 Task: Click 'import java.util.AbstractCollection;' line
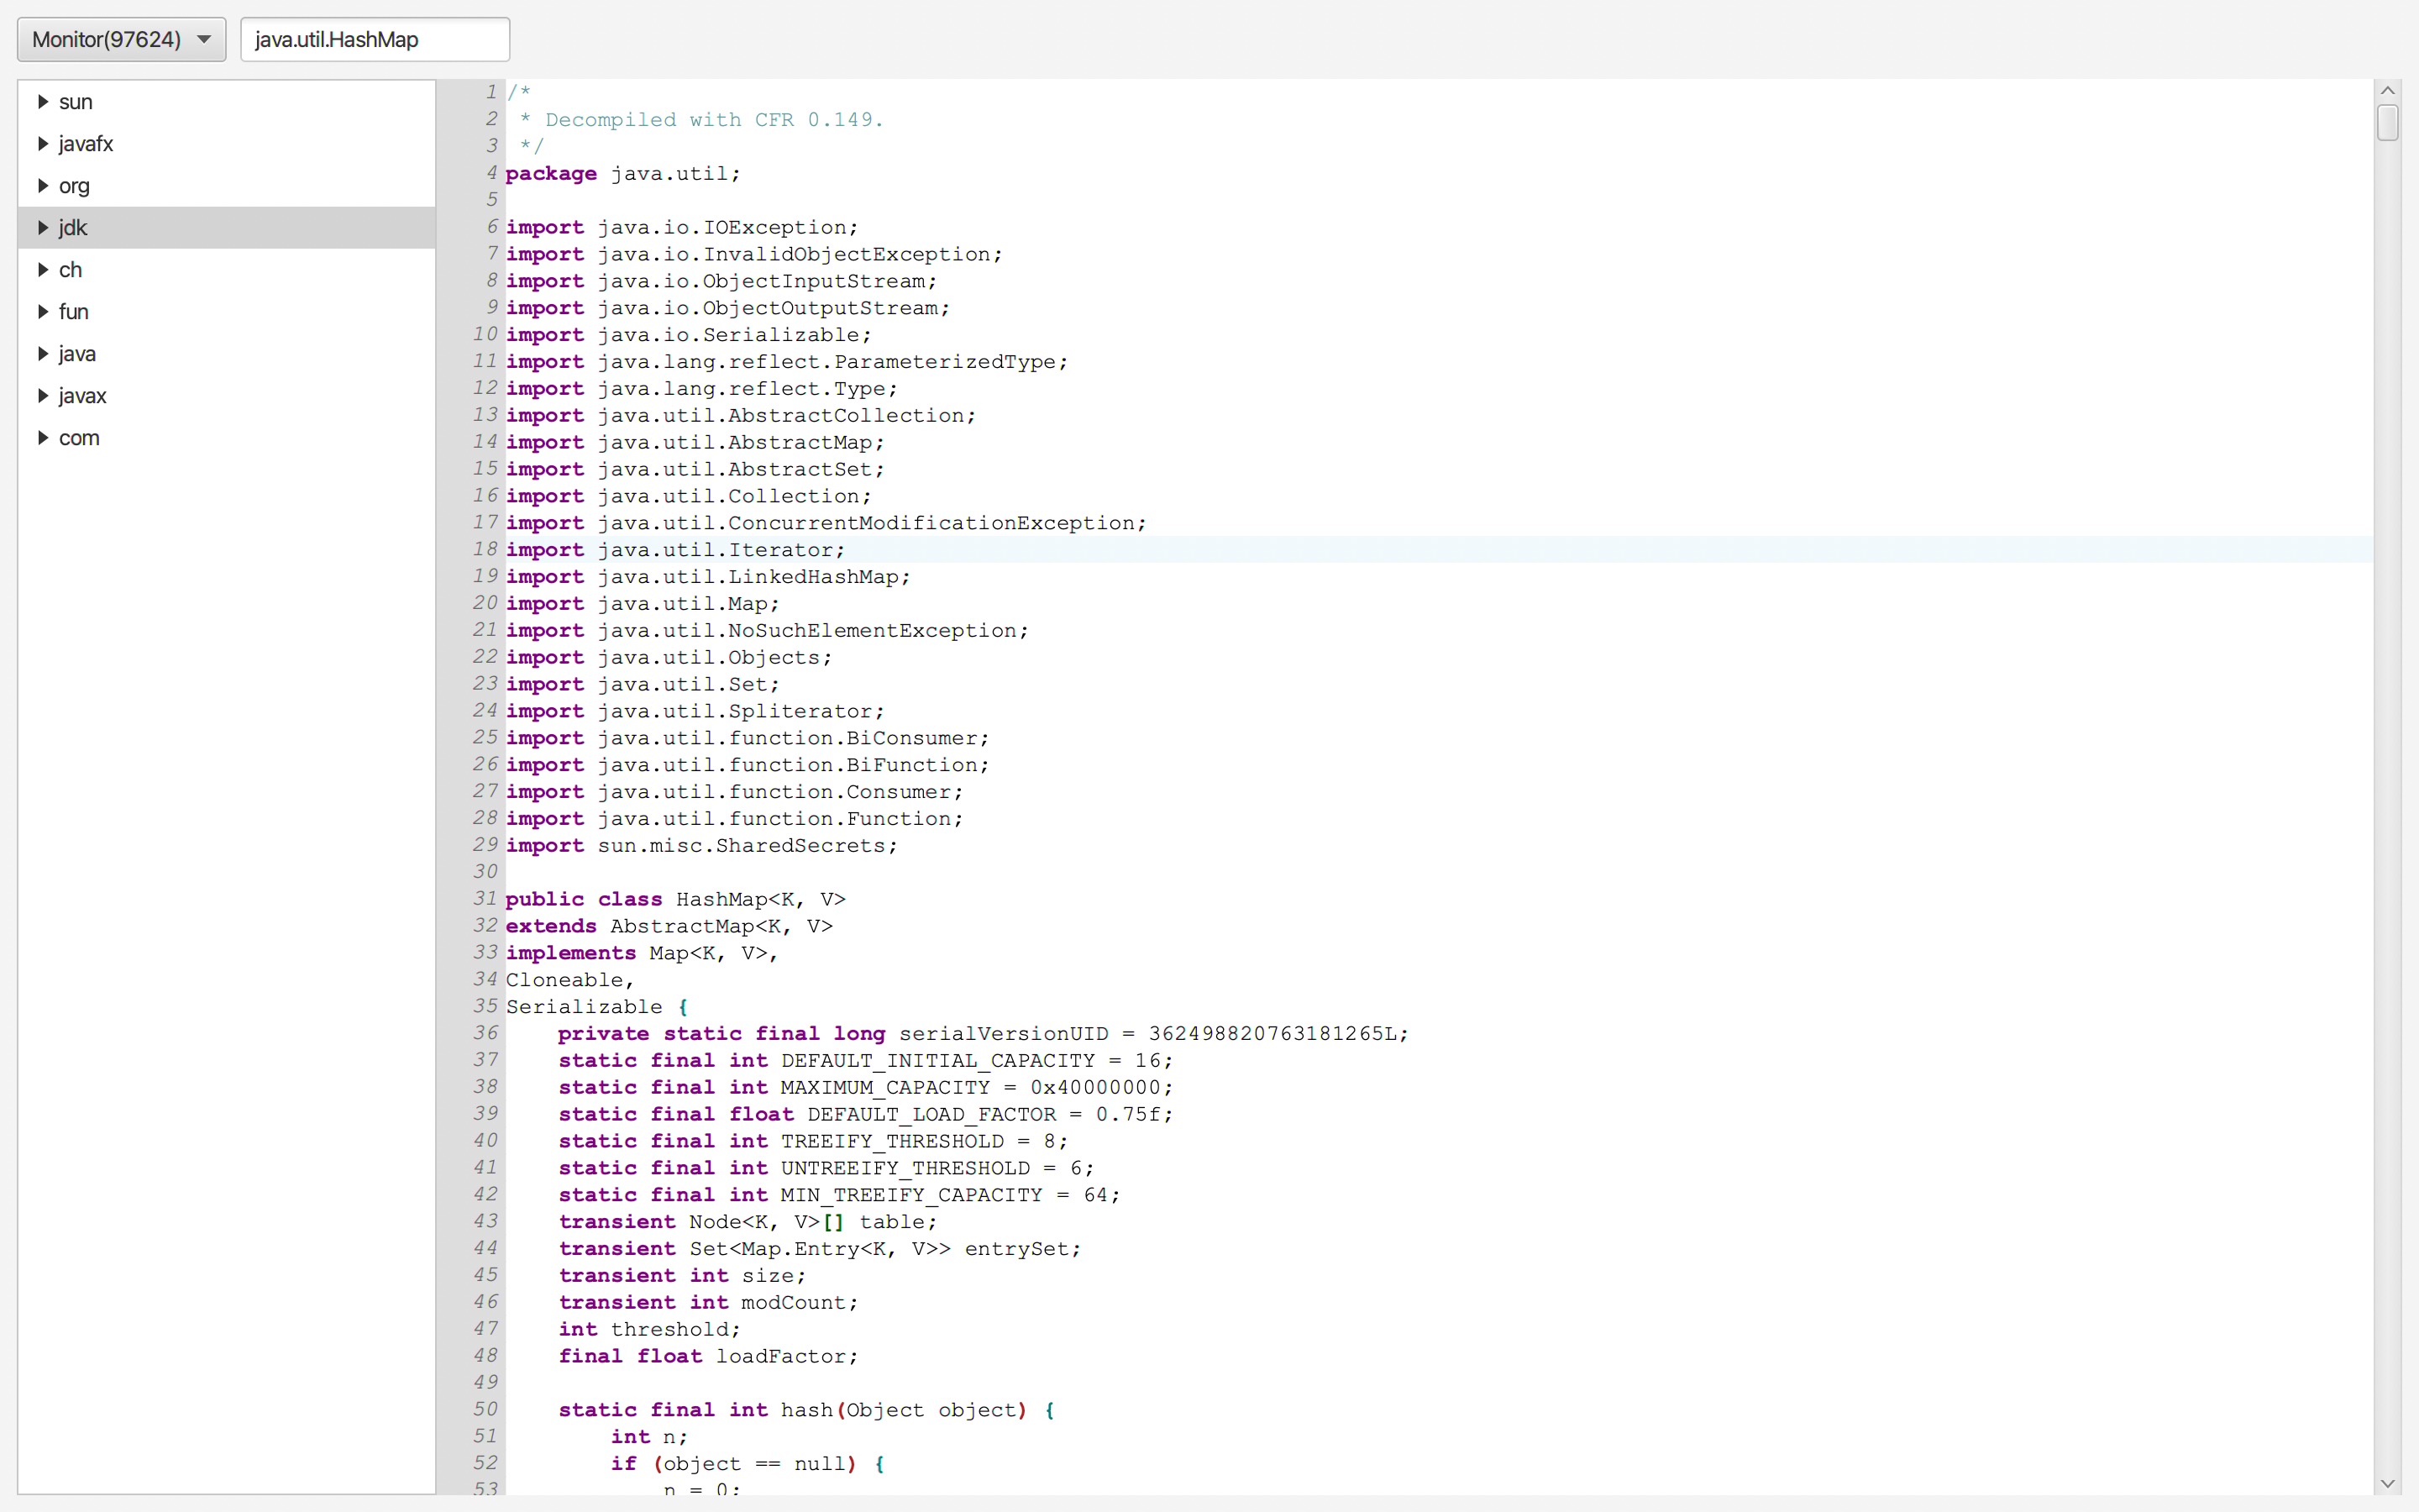[x=741, y=416]
